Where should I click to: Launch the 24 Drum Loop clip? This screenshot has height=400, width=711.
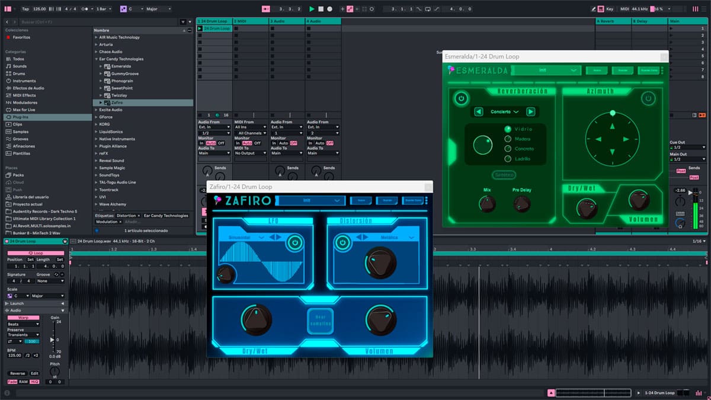[x=200, y=28]
